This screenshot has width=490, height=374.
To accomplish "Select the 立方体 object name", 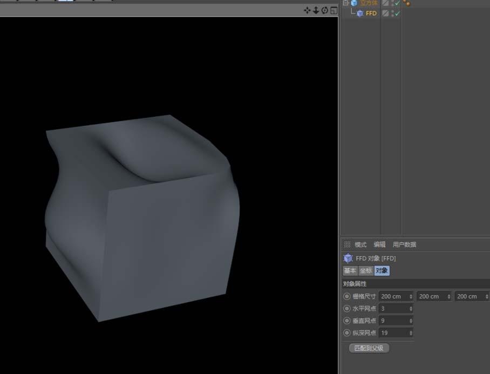I will click(369, 3).
